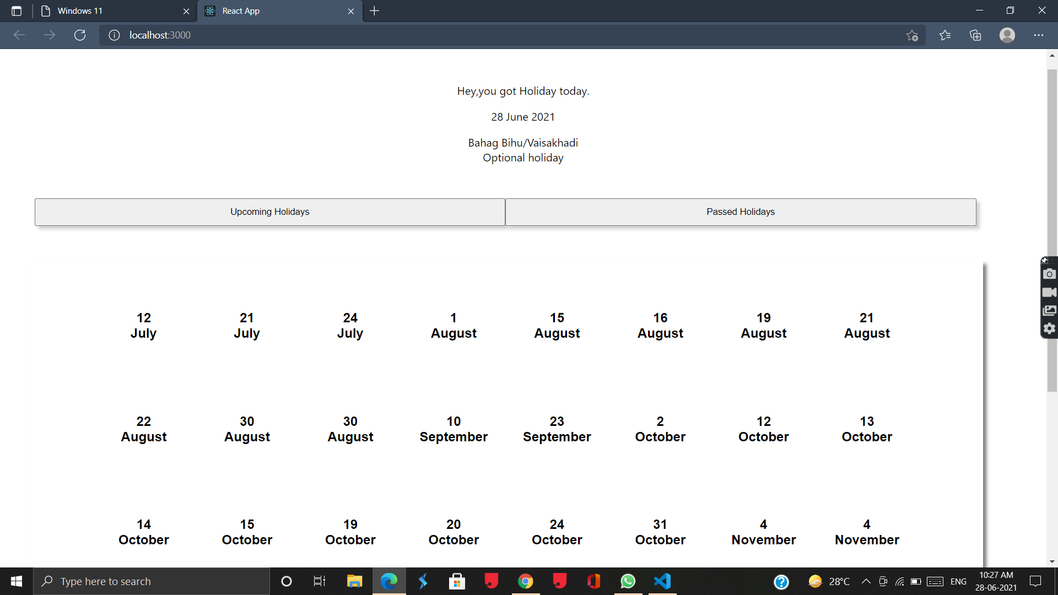
Task: Click the scroll down arrow
Action: (1052, 562)
